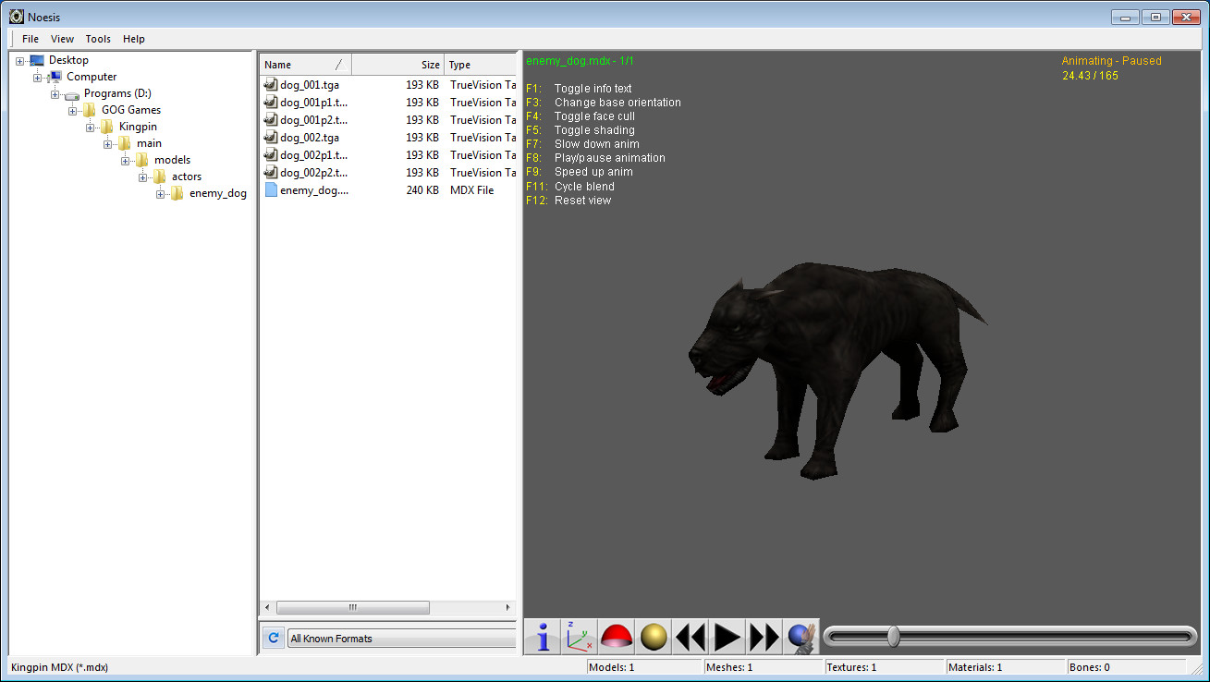
Task: Click the Kingpin folder icon
Action: click(x=106, y=127)
